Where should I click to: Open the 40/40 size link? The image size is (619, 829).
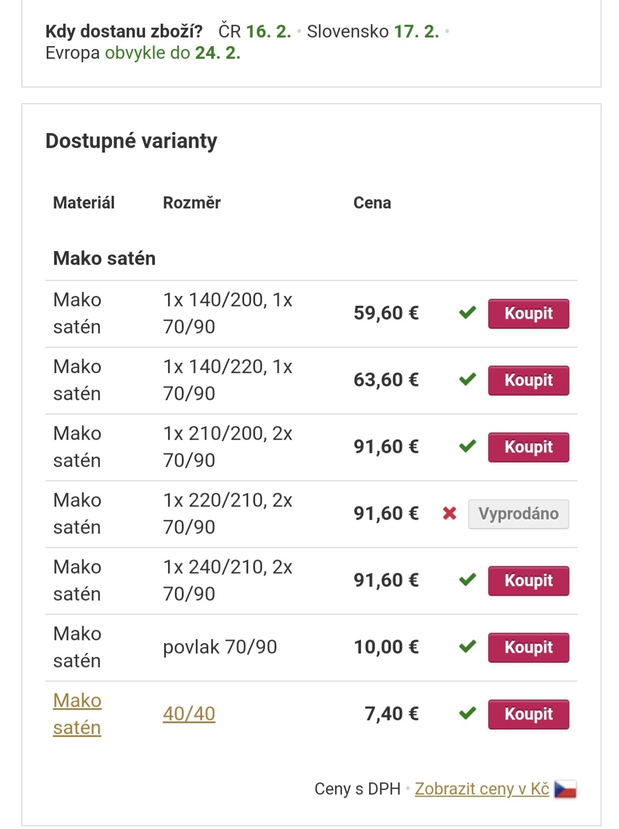[x=189, y=714]
